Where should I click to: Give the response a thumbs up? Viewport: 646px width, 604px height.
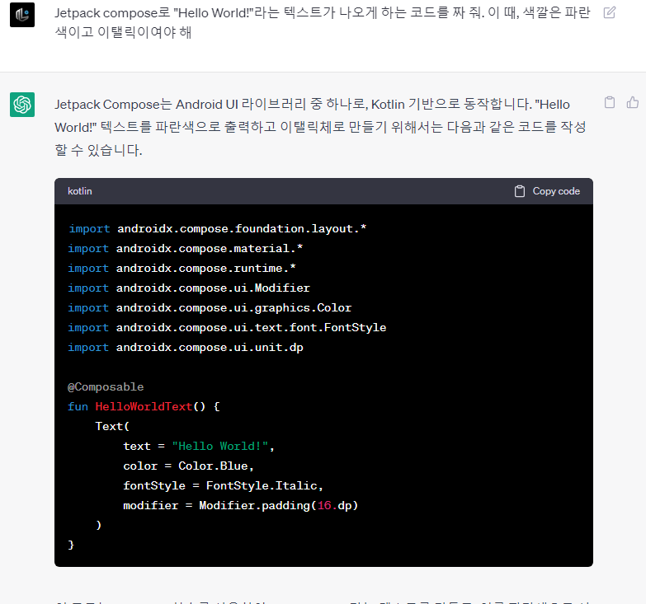tap(633, 102)
